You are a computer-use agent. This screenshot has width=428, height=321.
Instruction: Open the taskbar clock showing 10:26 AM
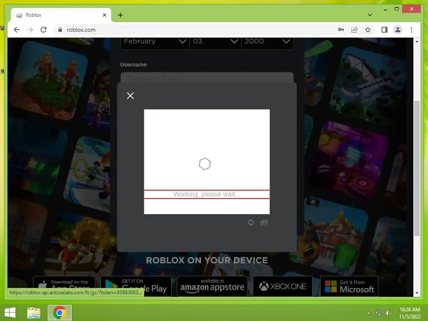[x=410, y=313]
